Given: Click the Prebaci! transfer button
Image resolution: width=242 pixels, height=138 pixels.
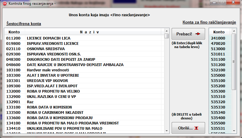Looking at the screenshot, I should point(188,34).
